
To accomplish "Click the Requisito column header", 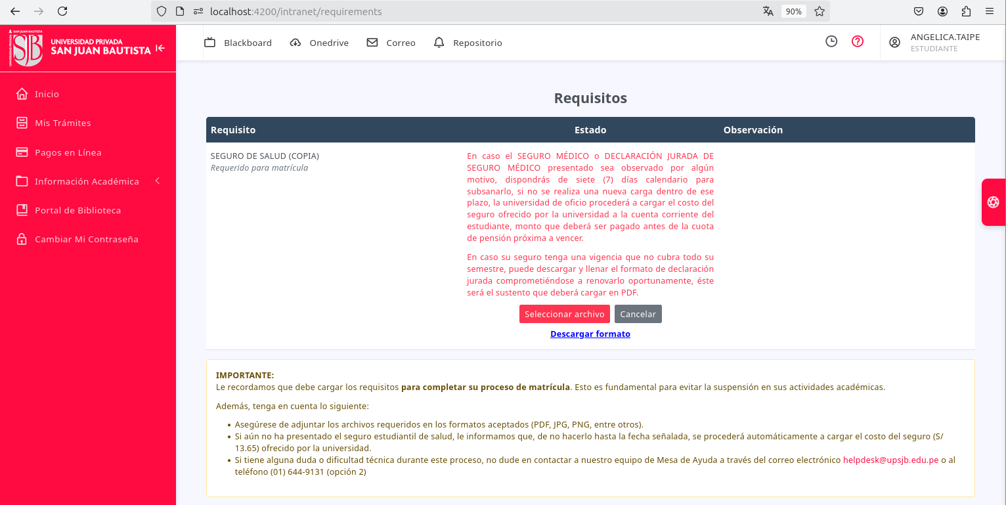I will point(233,130).
